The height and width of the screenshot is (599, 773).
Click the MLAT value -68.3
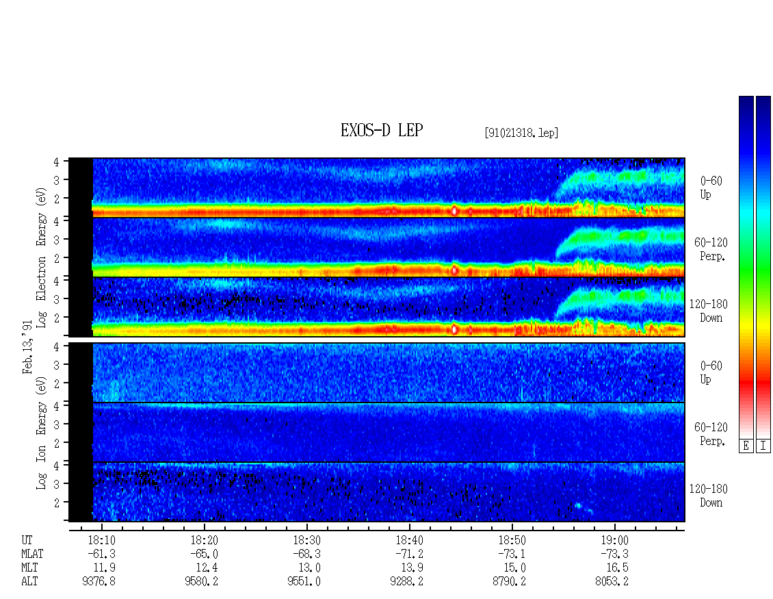pyautogui.click(x=306, y=554)
